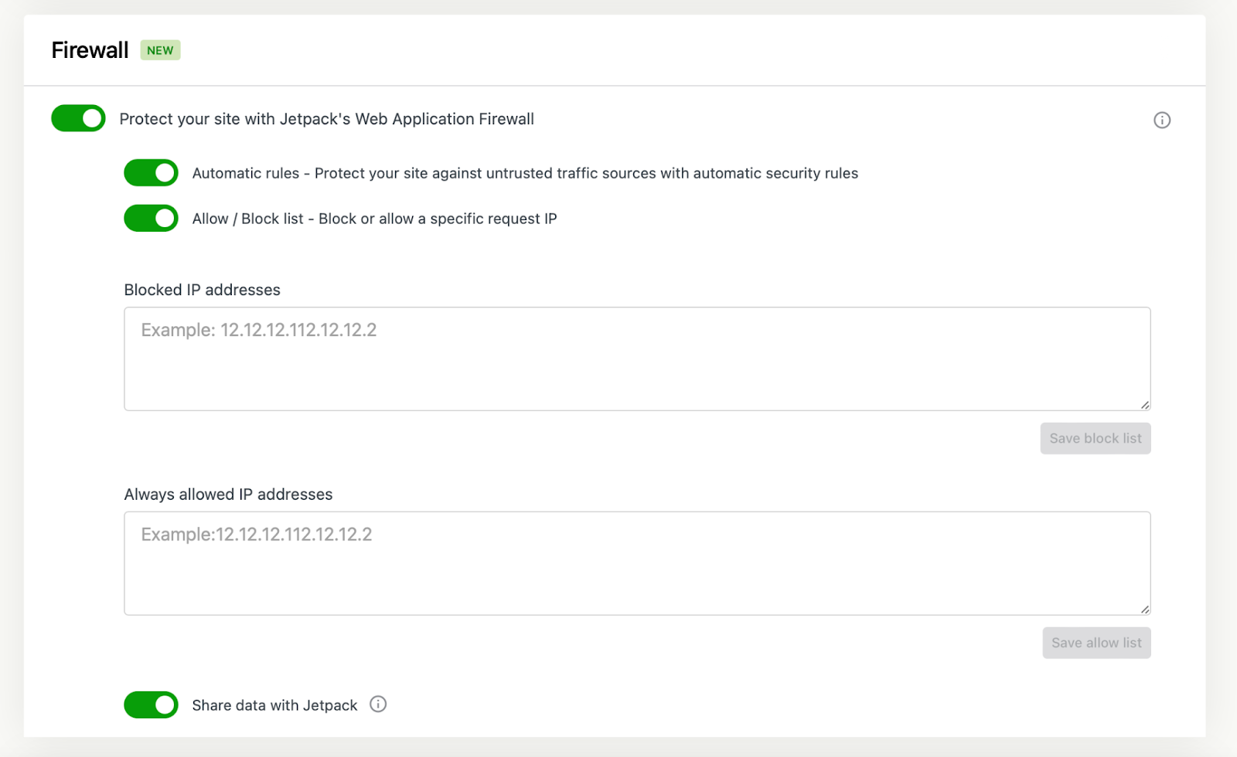Select the Firewall heading

(x=89, y=49)
